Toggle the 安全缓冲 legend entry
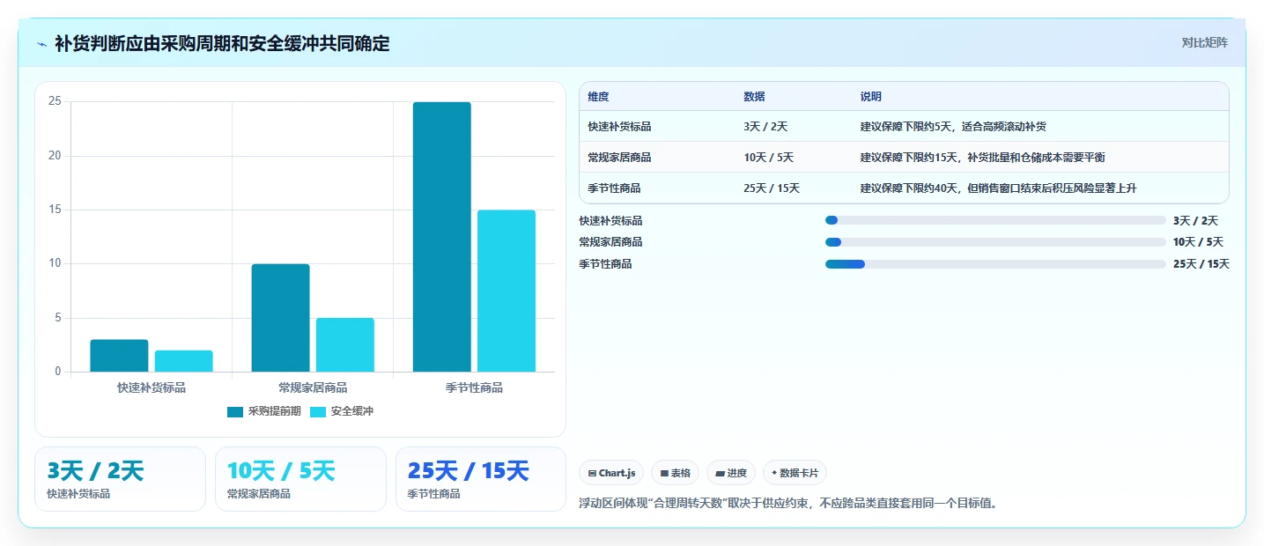The width and height of the screenshot is (1264, 546). [x=342, y=411]
